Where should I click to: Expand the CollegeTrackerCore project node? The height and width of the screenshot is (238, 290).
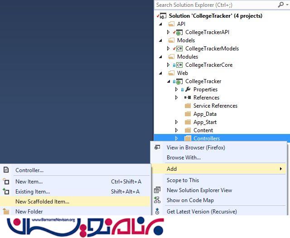pyautogui.click(x=168, y=65)
